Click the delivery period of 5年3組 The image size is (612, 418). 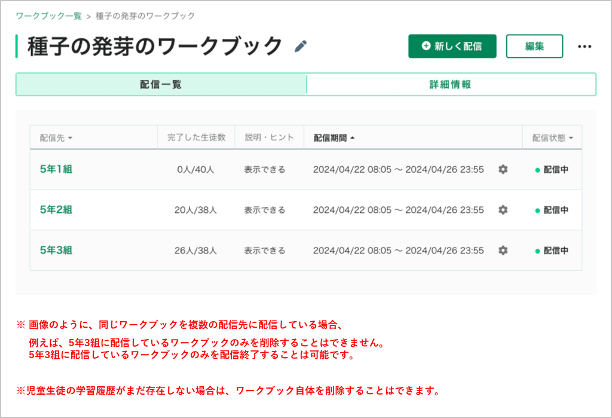tap(399, 251)
